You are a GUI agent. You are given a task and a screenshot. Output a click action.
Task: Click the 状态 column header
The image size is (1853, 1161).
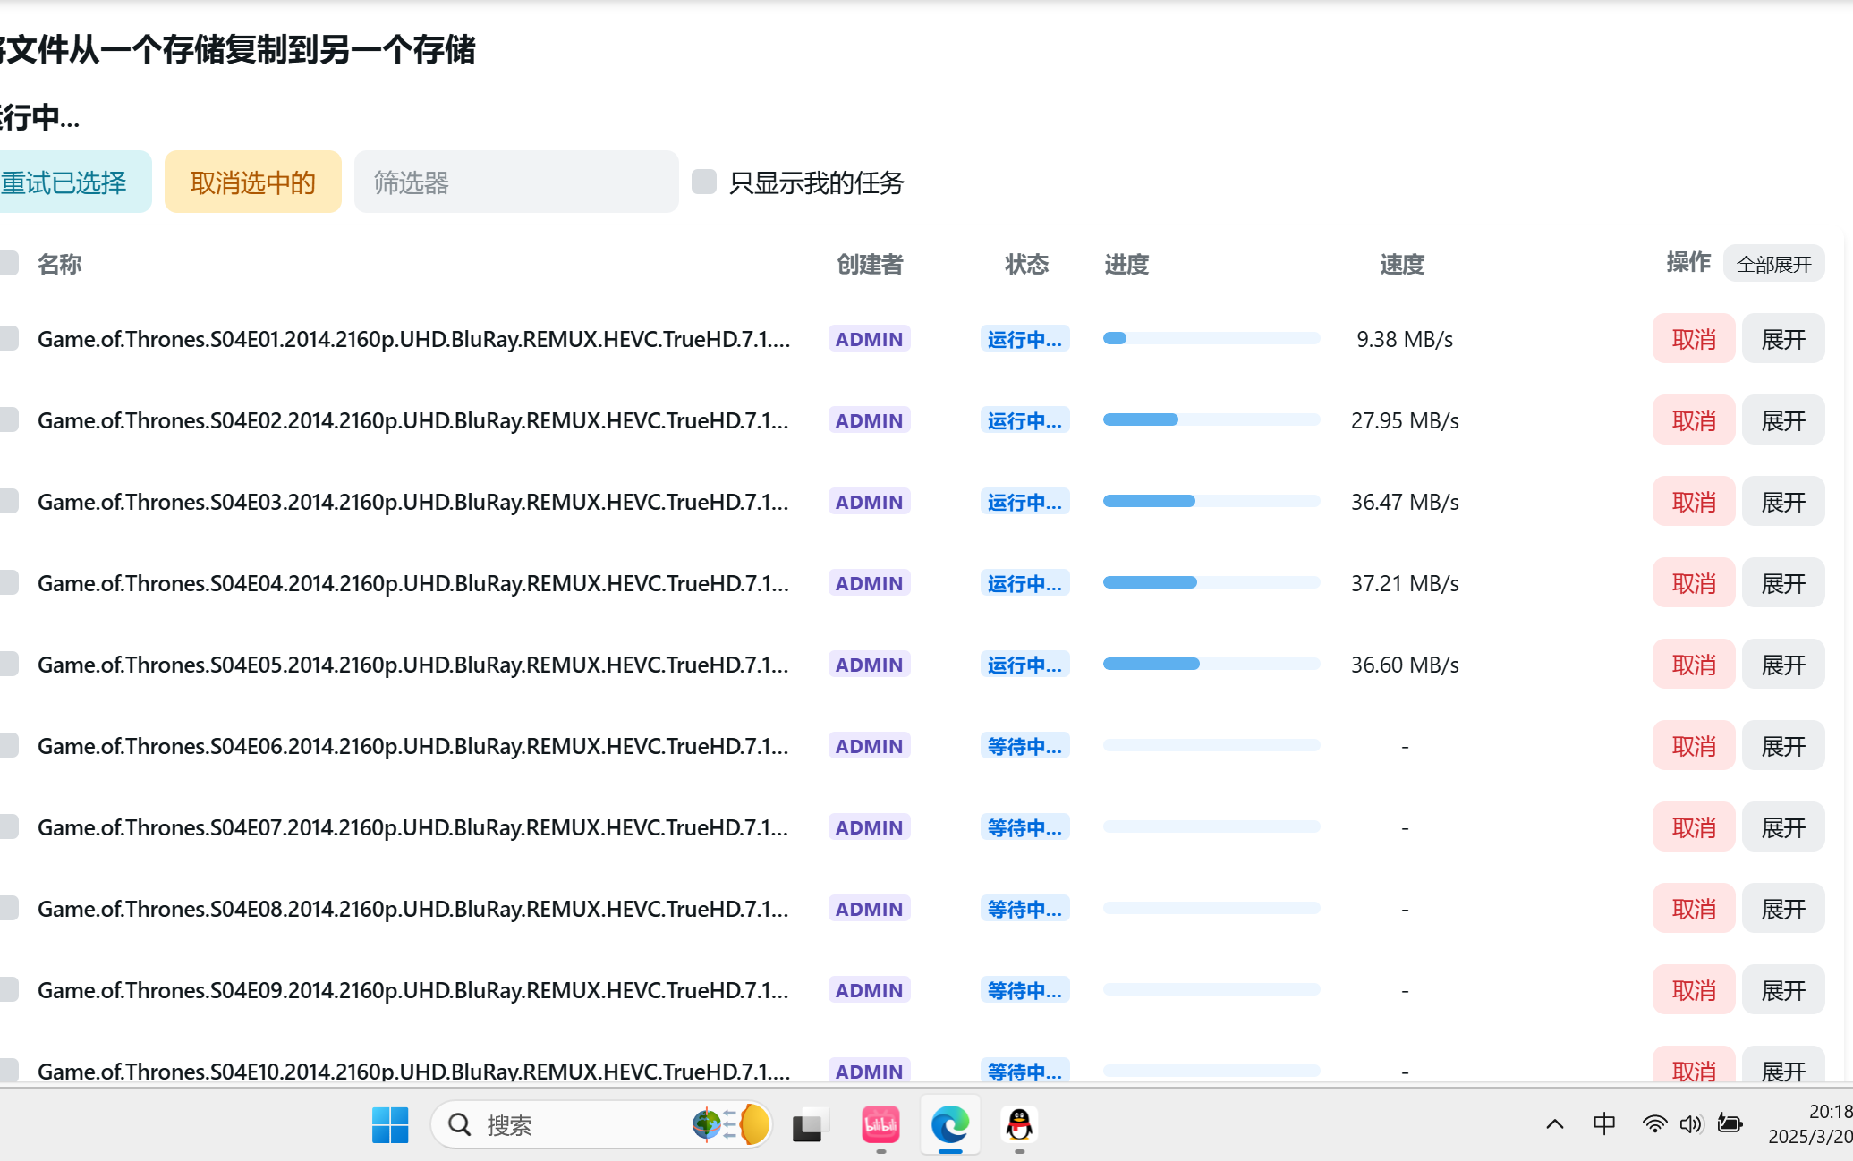coord(1026,264)
